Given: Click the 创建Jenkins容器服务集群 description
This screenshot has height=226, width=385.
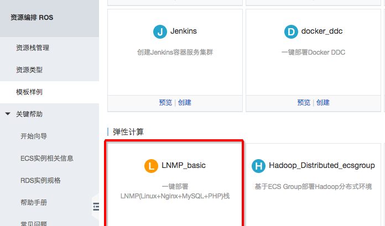Looking at the screenshot, I should 175,52.
